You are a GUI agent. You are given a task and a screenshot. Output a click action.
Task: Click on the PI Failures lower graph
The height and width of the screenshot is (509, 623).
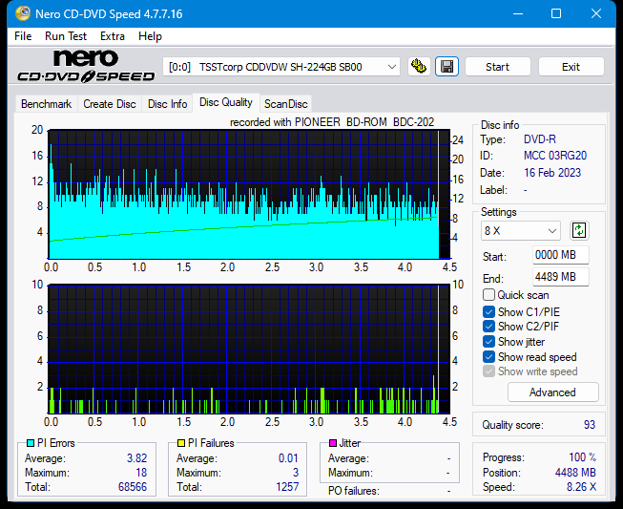click(x=249, y=350)
